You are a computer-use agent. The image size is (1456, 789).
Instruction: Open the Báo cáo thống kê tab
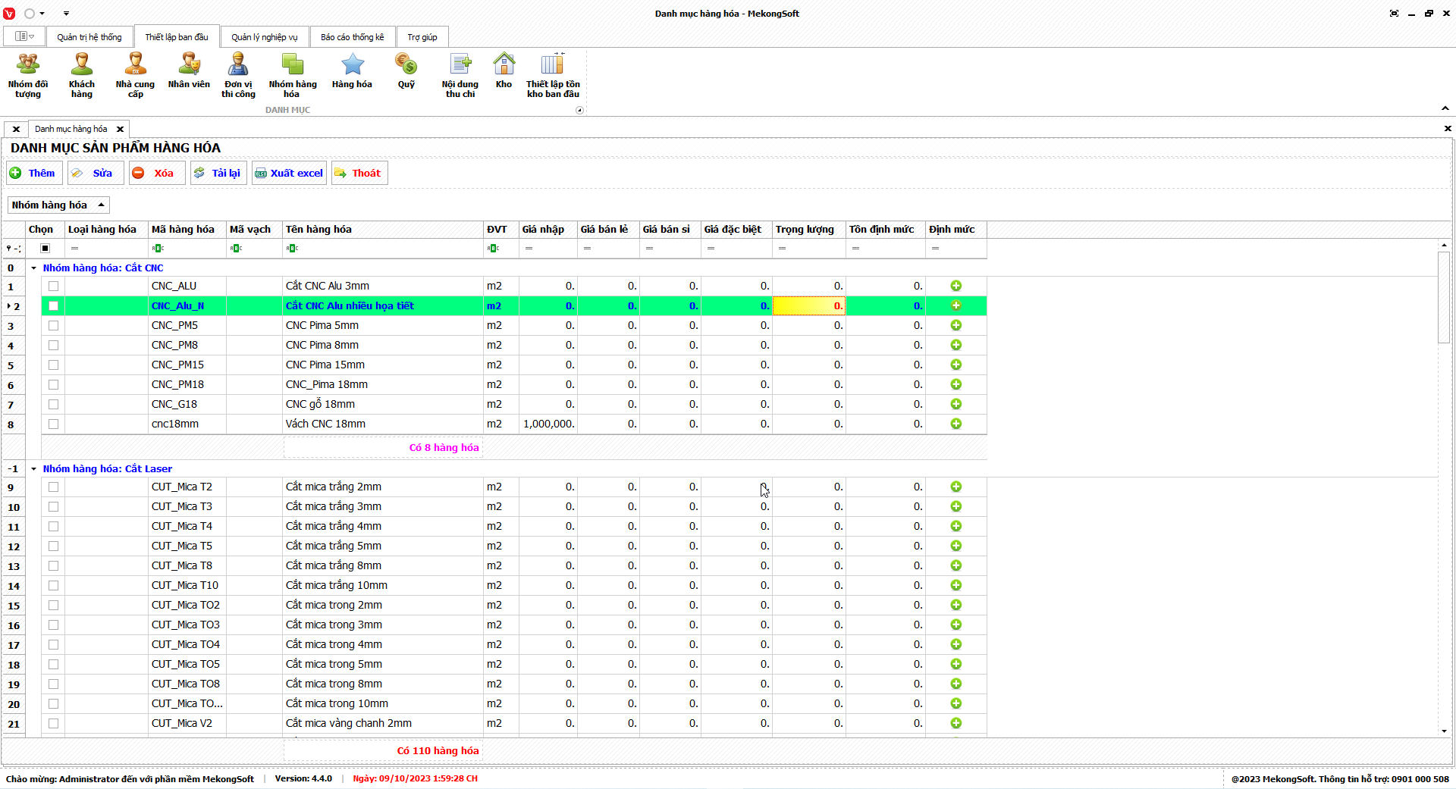point(352,37)
